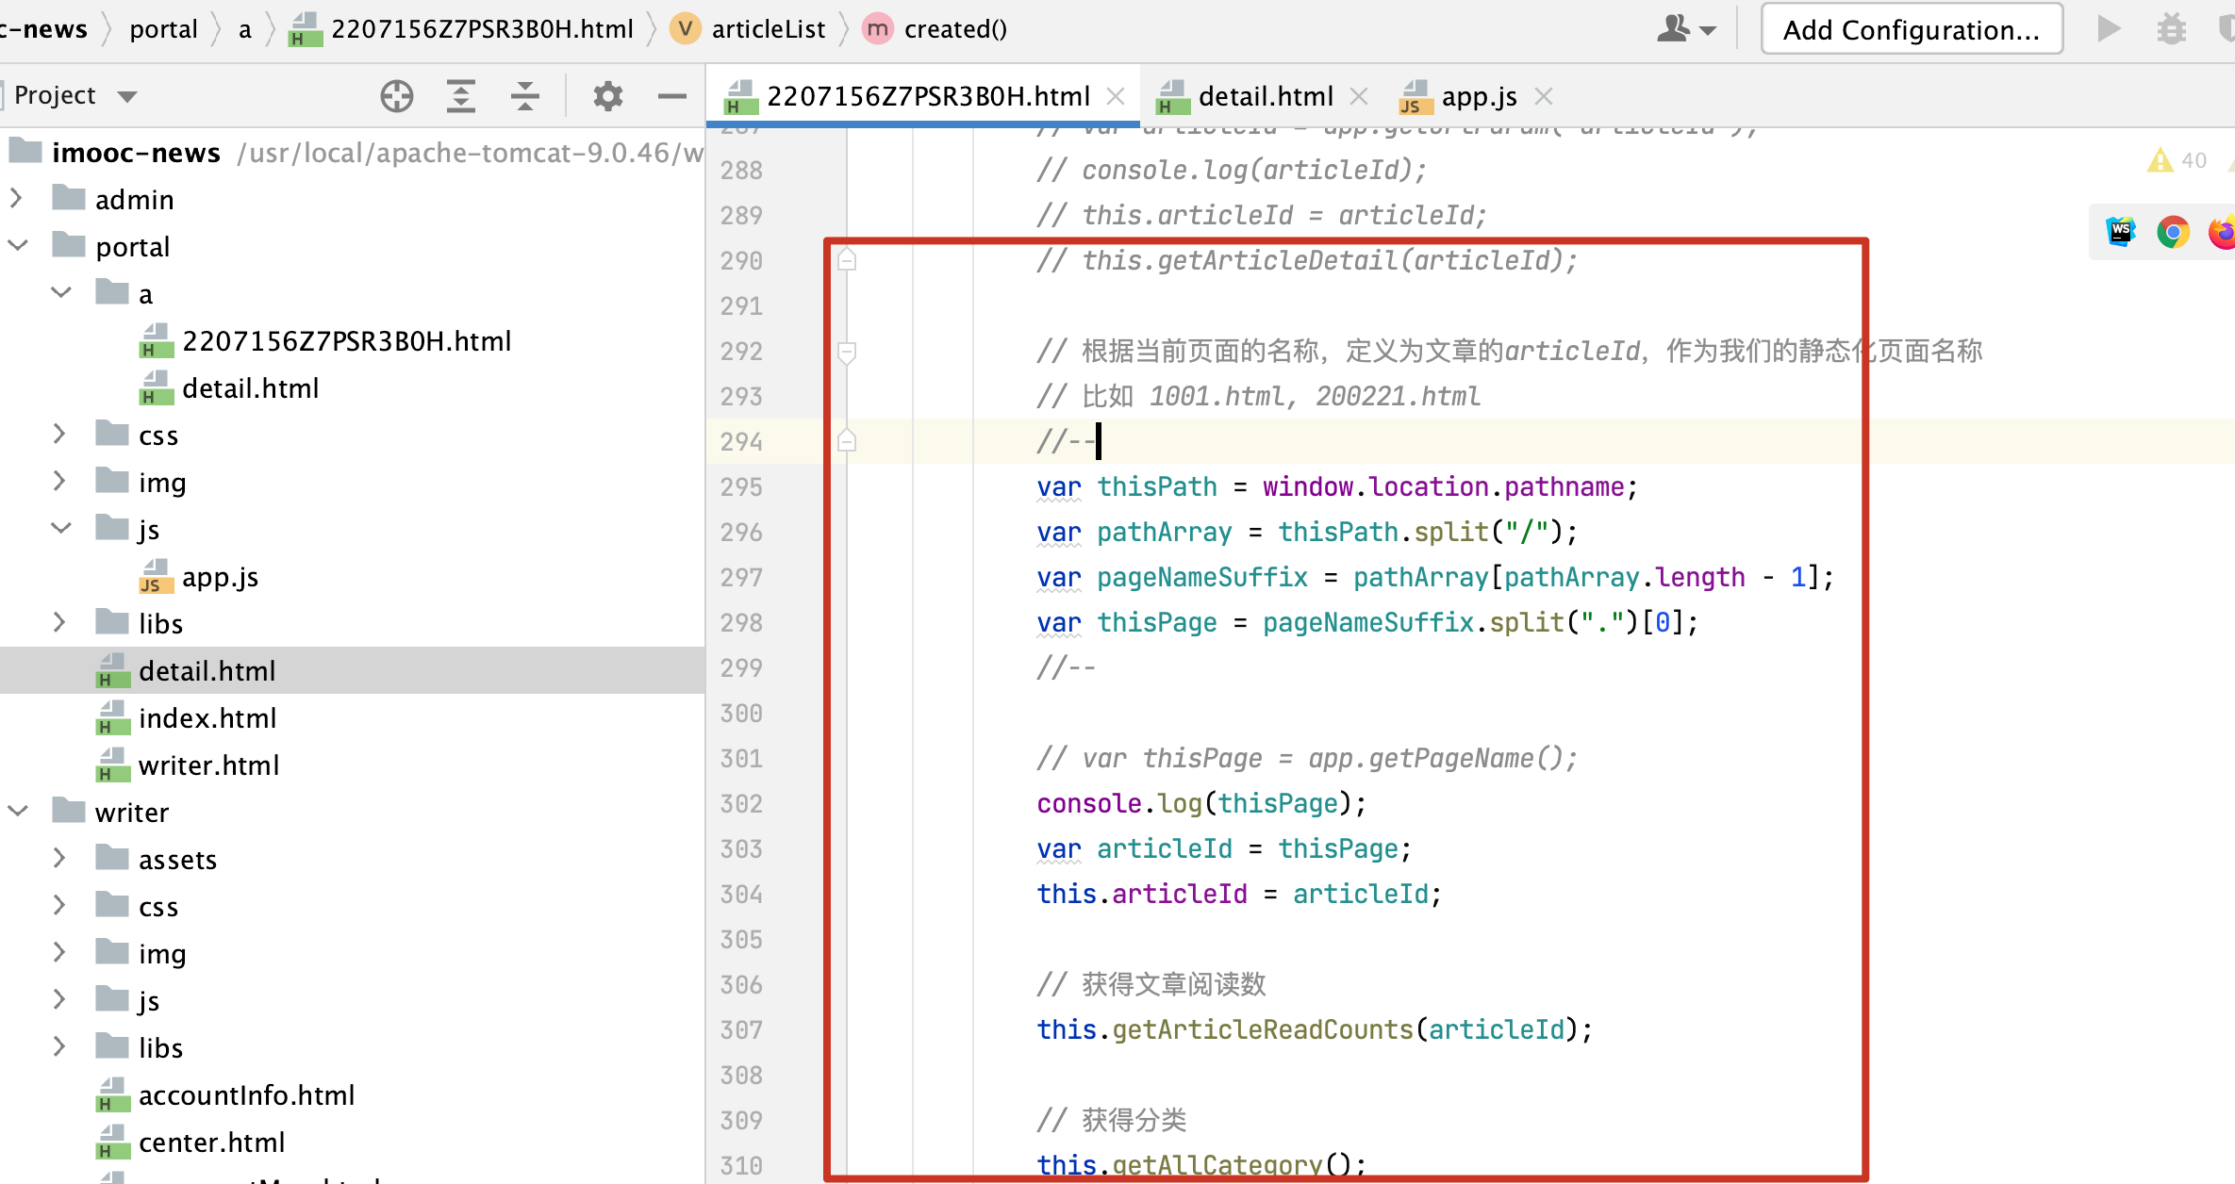
Task: Open page in Chrome browser icon
Action: tap(2173, 232)
